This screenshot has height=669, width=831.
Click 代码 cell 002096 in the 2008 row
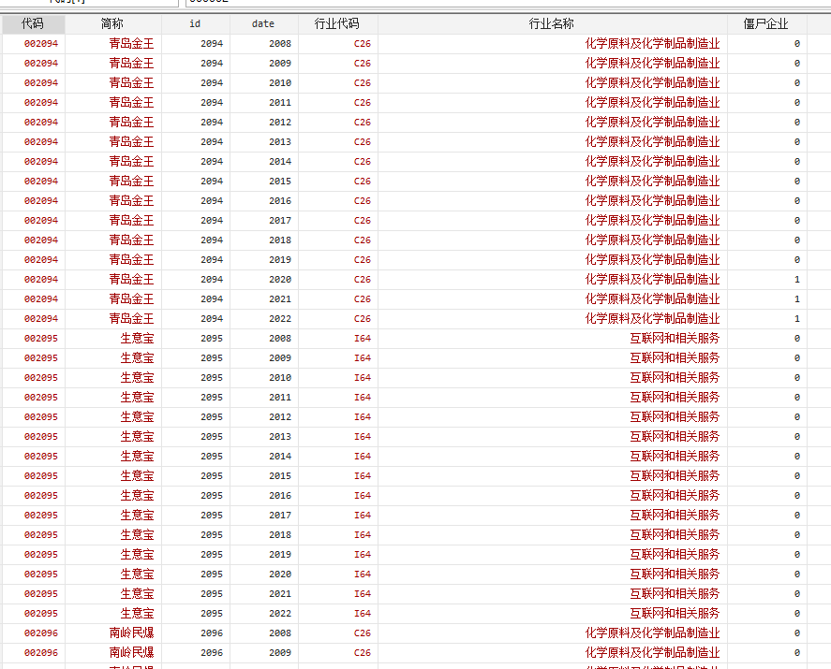click(x=41, y=633)
